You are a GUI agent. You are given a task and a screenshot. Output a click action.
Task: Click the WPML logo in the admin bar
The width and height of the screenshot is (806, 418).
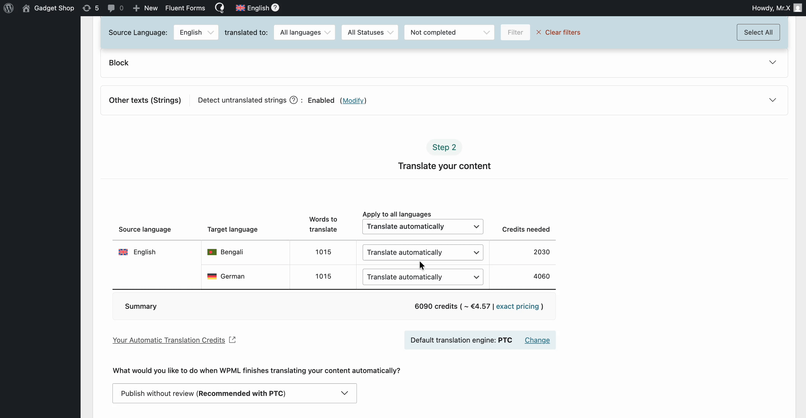[x=220, y=8]
